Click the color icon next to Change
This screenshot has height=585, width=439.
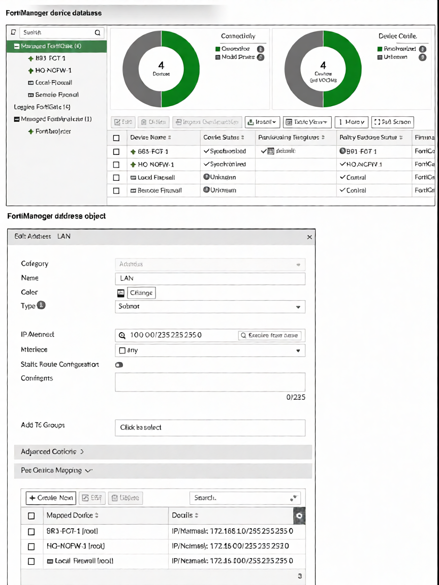click(120, 293)
